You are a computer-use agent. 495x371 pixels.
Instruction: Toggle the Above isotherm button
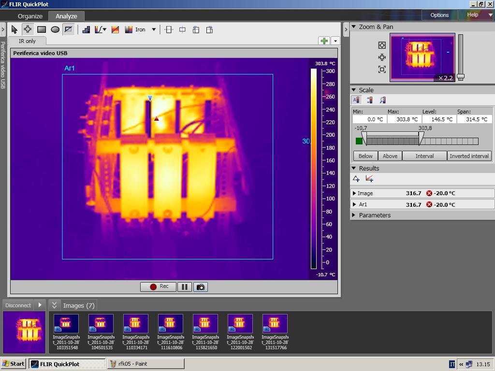click(x=390, y=156)
